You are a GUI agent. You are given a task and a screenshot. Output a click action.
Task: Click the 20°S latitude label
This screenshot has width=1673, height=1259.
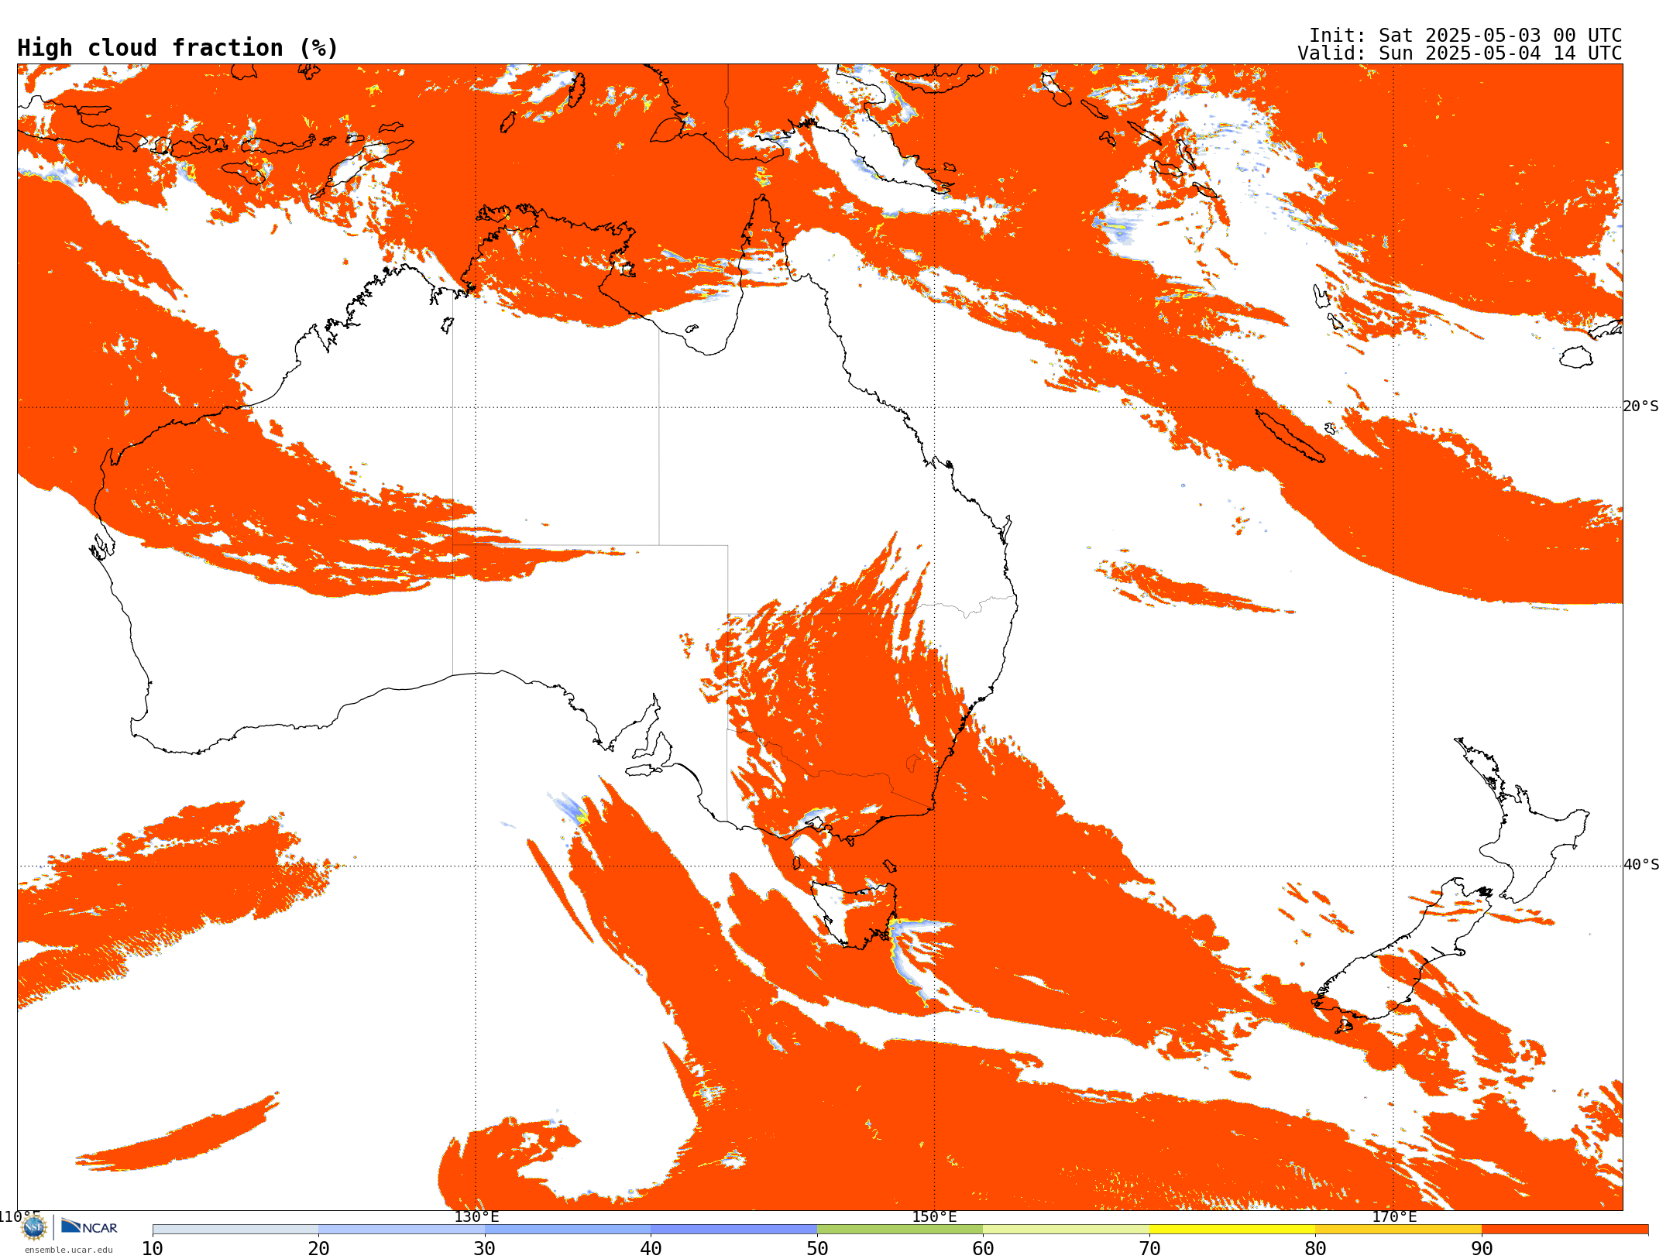click(1641, 407)
